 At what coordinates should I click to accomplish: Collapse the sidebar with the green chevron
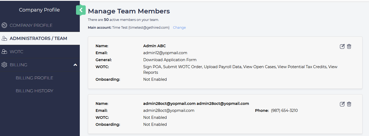81,10
